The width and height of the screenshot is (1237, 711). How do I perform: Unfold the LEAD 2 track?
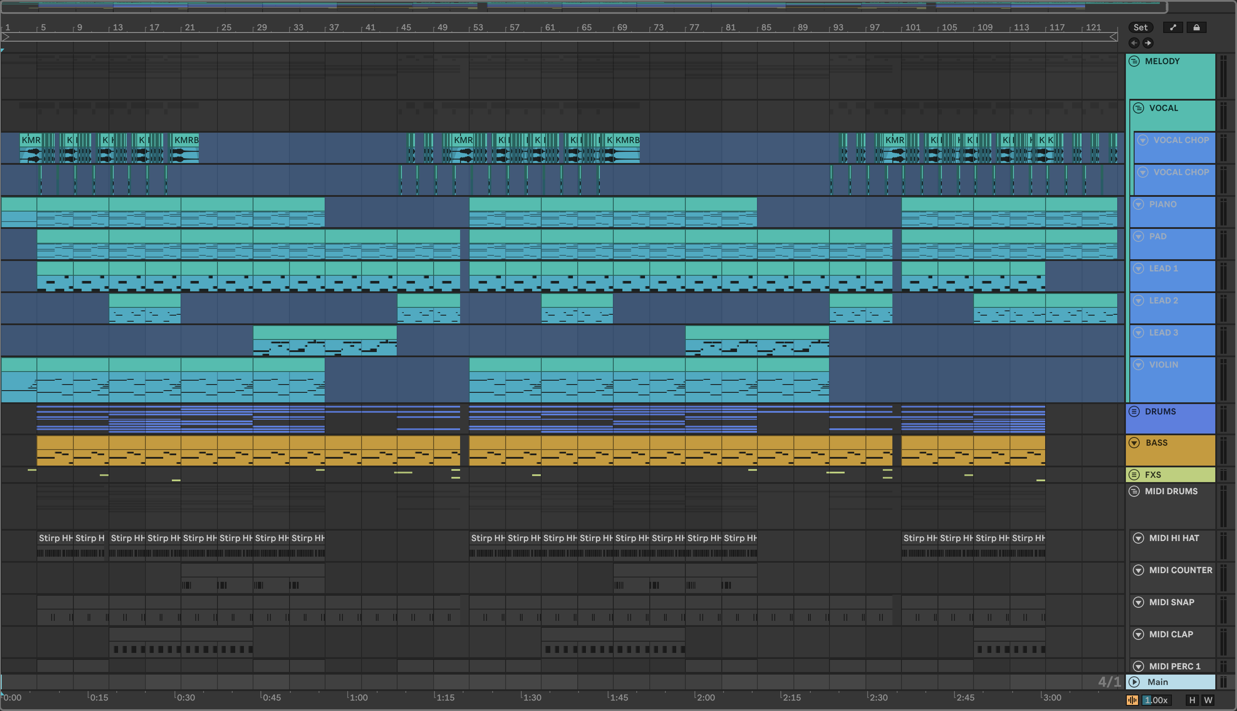tap(1138, 301)
